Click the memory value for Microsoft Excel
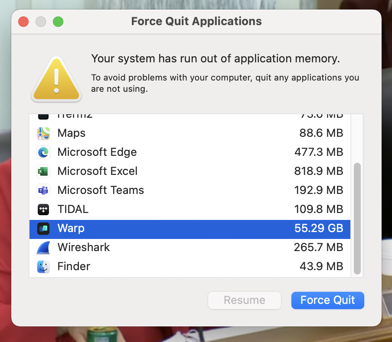Screen dimensions: 392x342 click(x=319, y=171)
